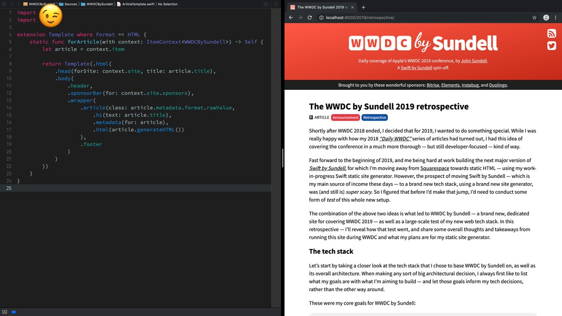This screenshot has height=316, width=562.
Task: Open the RSS feed icon on the site header
Action: pyautogui.click(x=551, y=34)
